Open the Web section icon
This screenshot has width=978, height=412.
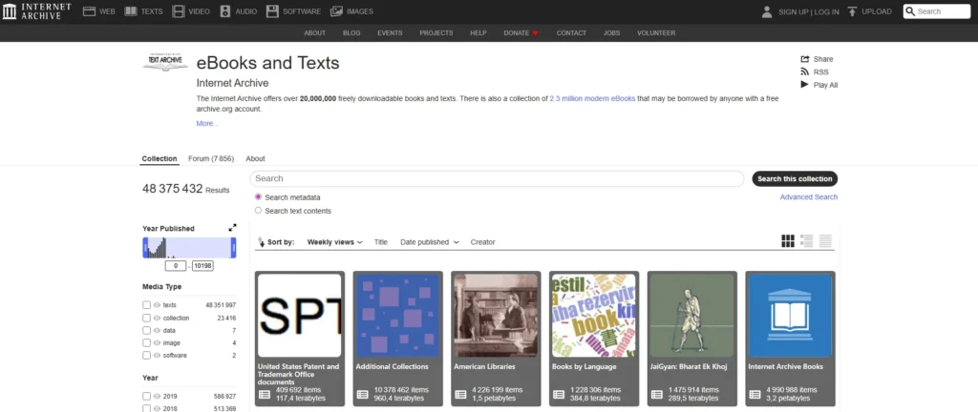click(89, 11)
